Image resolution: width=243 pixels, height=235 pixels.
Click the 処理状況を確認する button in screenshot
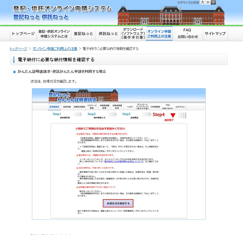(118, 203)
